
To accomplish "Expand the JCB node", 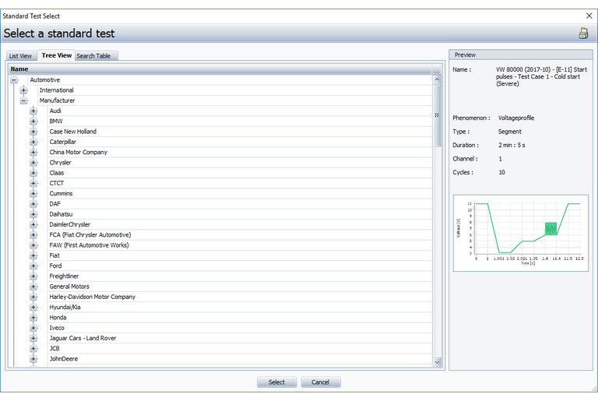I will (33, 348).
